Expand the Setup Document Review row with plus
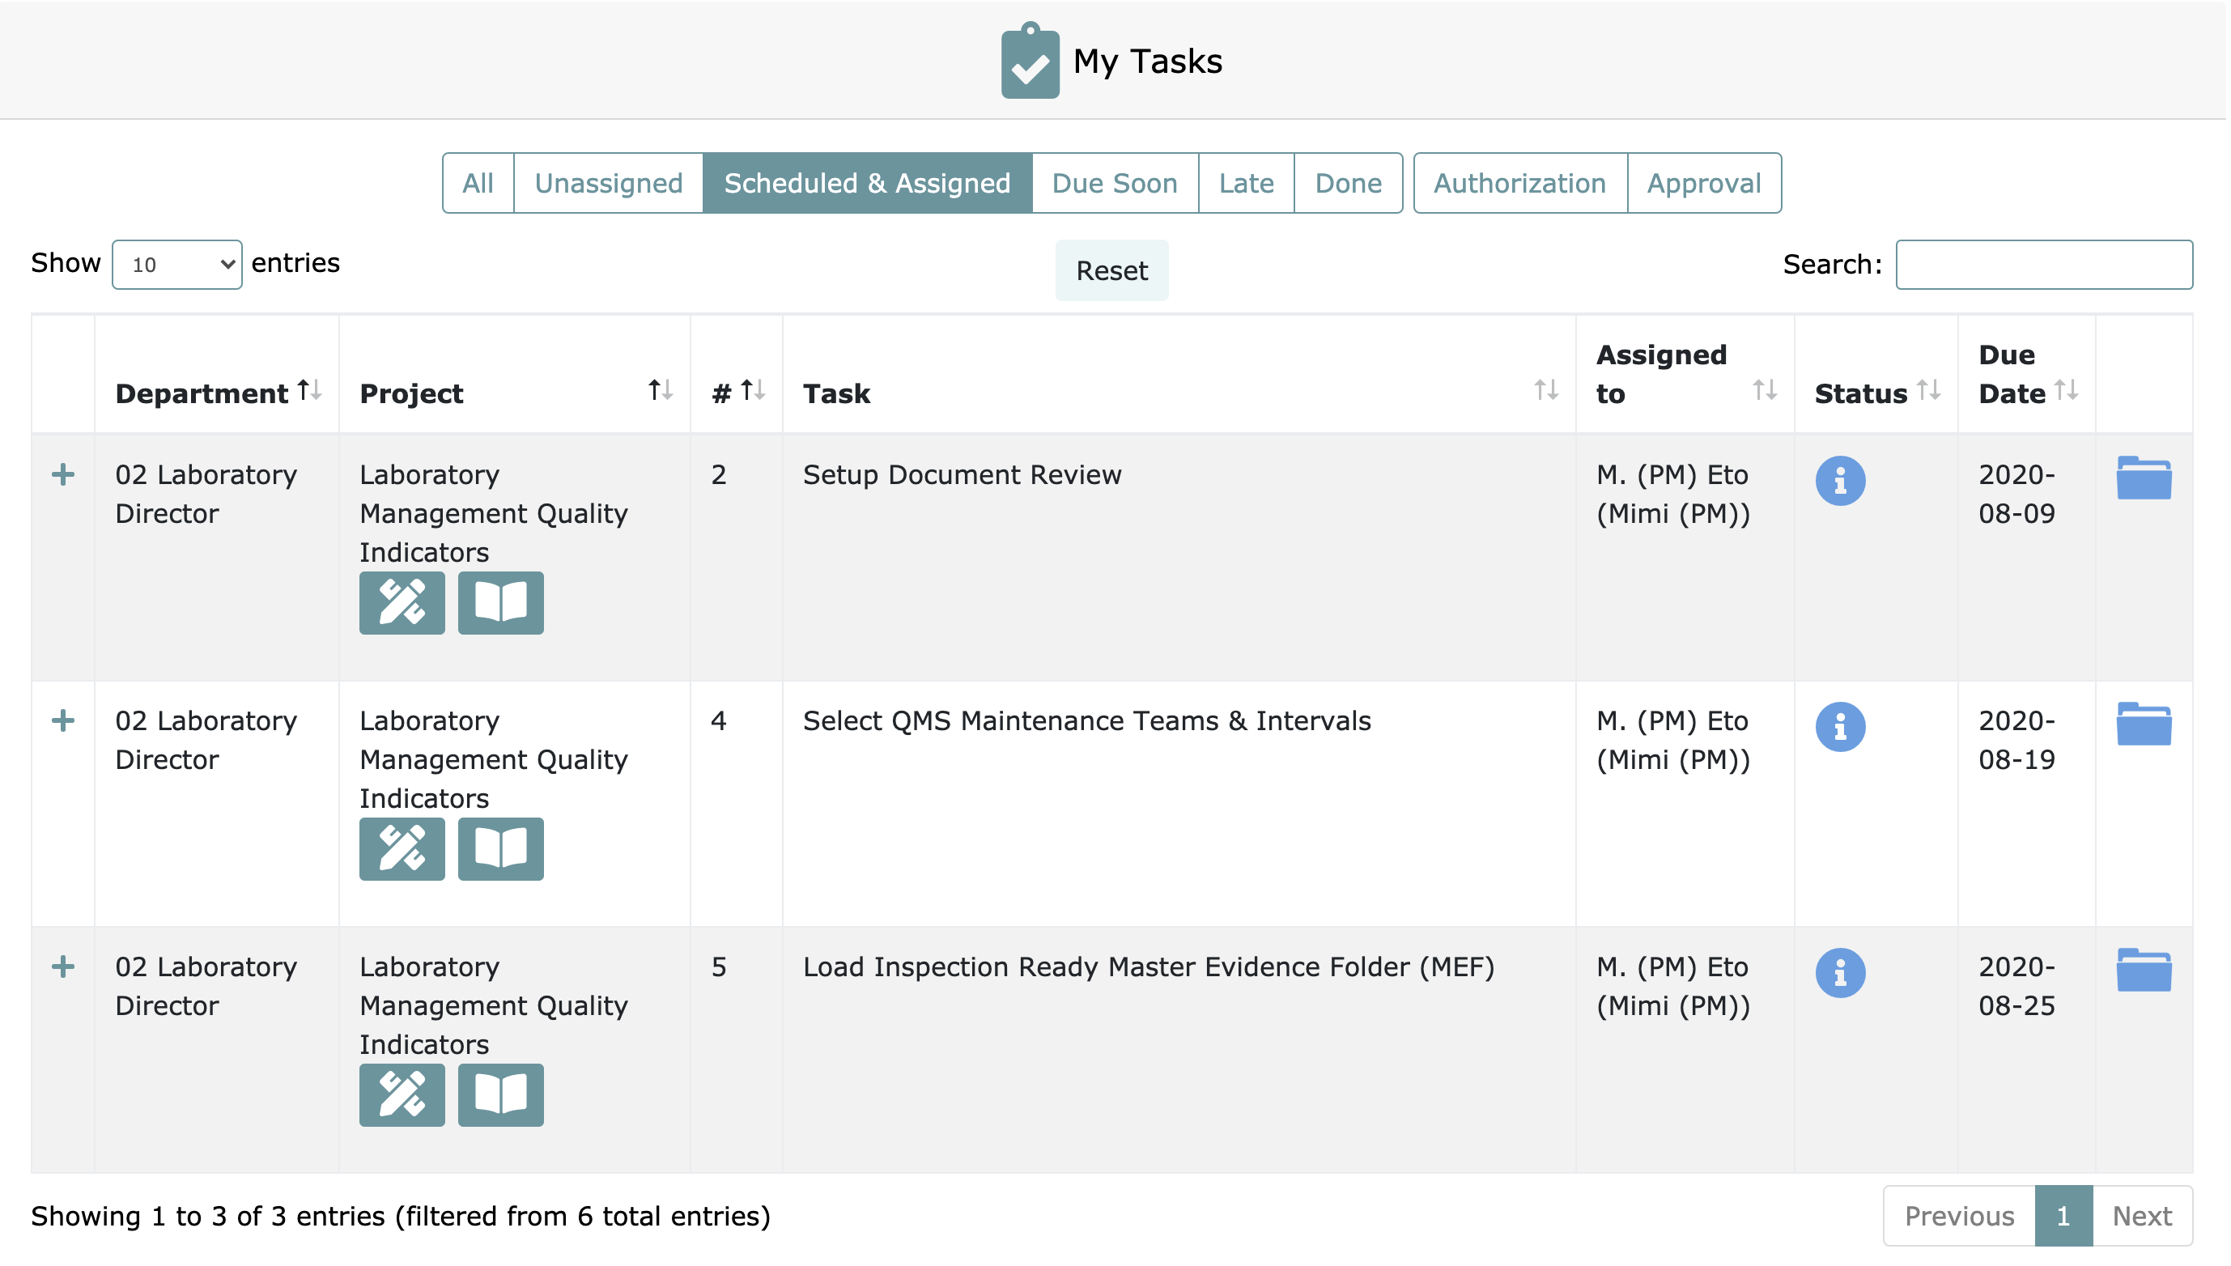The width and height of the screenshot is (2231, 1266). 62,476
